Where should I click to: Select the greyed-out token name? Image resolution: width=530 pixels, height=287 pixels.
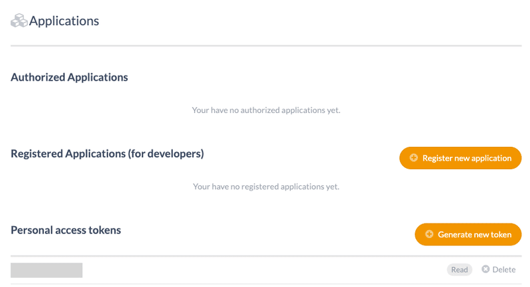click(46, 270)
